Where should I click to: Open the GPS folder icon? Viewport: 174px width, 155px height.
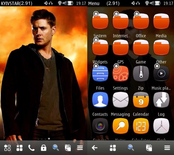121,47
